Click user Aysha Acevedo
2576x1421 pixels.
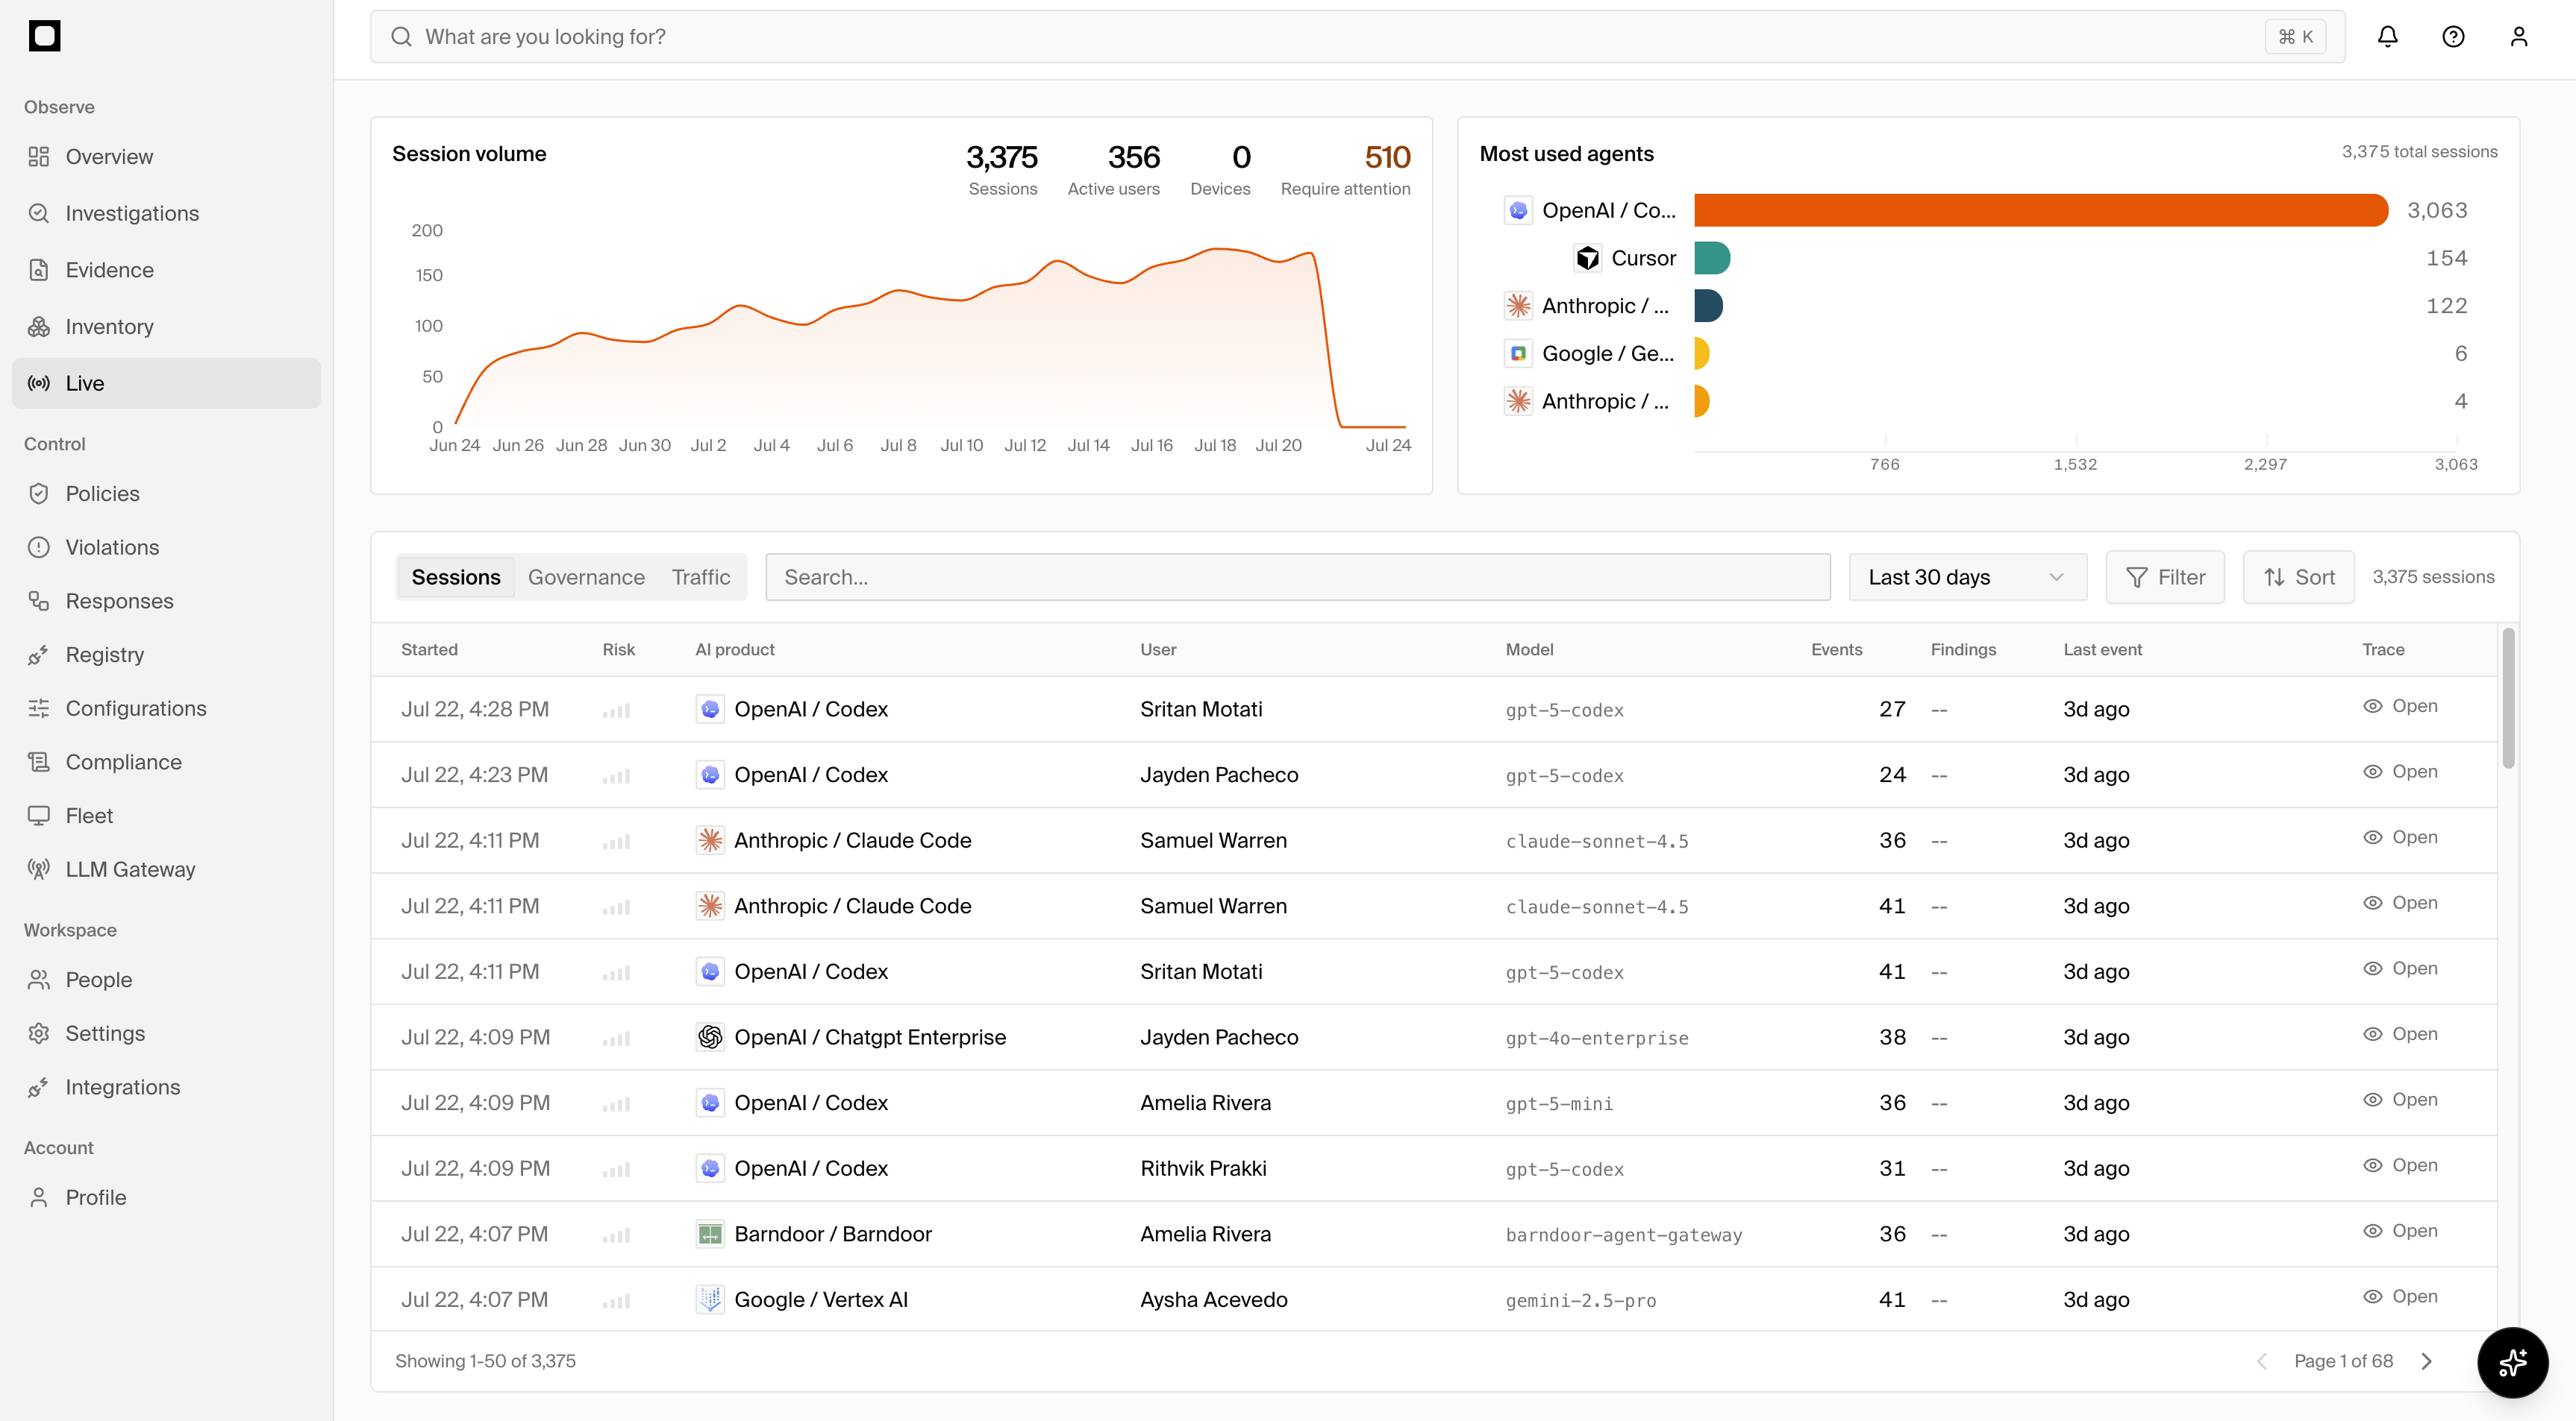(x=1214, y=1299)
